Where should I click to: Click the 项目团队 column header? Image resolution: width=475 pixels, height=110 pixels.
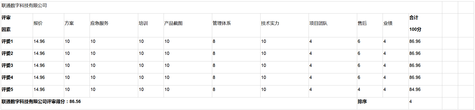click(318, 23)
